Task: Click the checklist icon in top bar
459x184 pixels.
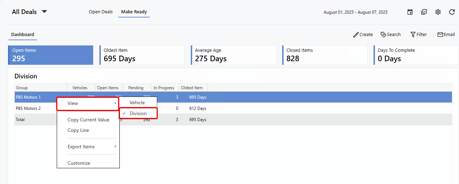Action: tap(424, 12)
